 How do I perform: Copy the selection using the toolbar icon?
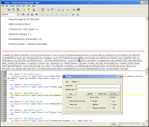[x=38, y=10]
